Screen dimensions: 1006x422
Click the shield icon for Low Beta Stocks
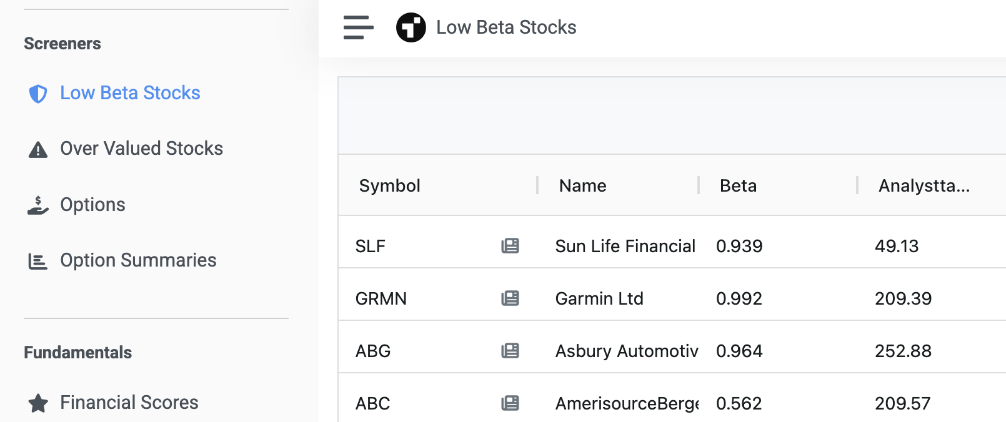[38, 94]
